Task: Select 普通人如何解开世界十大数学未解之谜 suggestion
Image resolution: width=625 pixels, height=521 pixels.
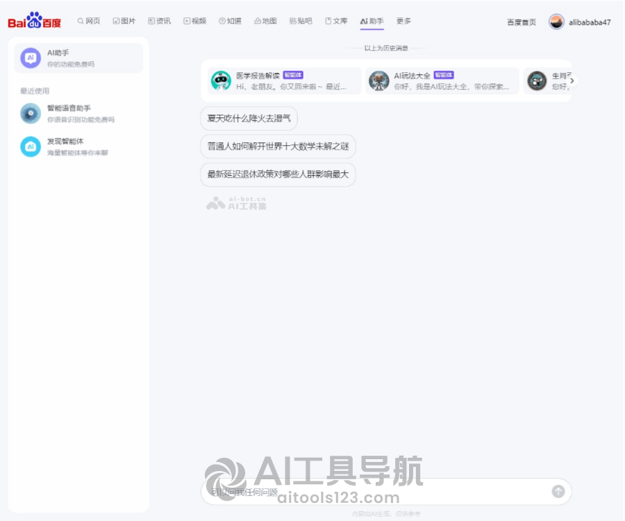Action: pyautogui.click(x=278, y=147)
